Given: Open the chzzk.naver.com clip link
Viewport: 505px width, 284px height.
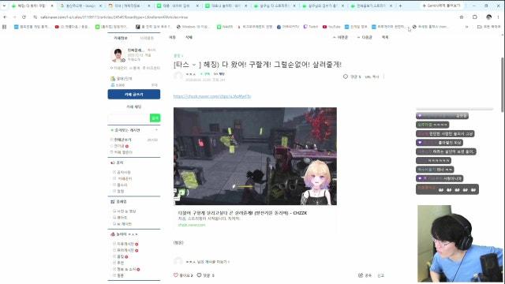Looking at the screenshot, I should 212,96.
